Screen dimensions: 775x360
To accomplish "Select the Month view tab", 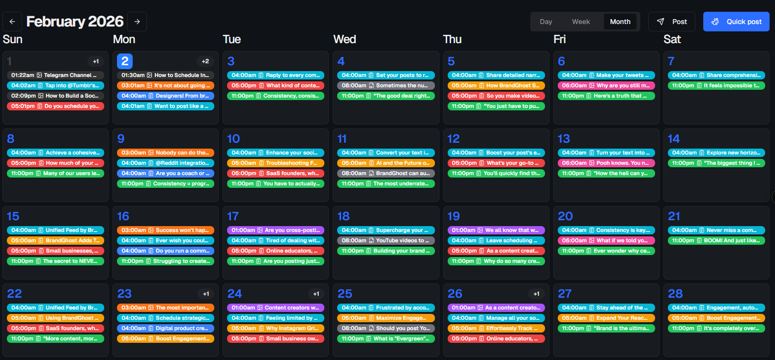I will [x=620, y=22].
